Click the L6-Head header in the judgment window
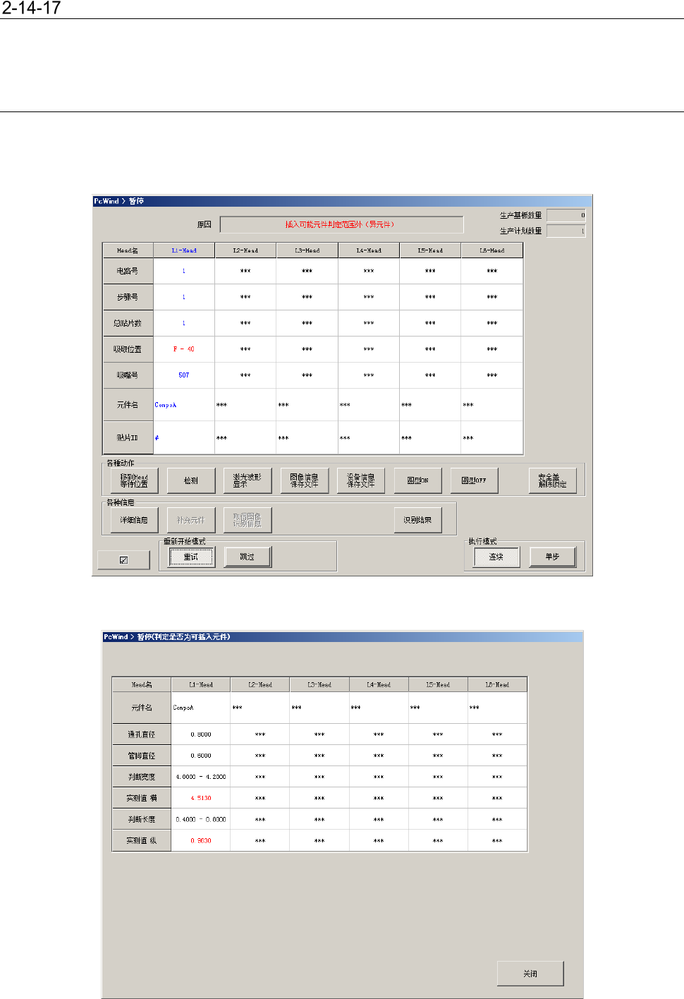Screen dimensions: 684x999 click(497, 684)
